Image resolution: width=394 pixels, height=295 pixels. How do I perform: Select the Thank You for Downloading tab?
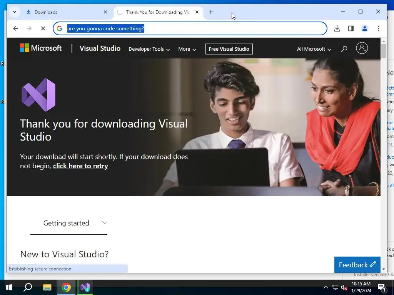tap(158, 12)
